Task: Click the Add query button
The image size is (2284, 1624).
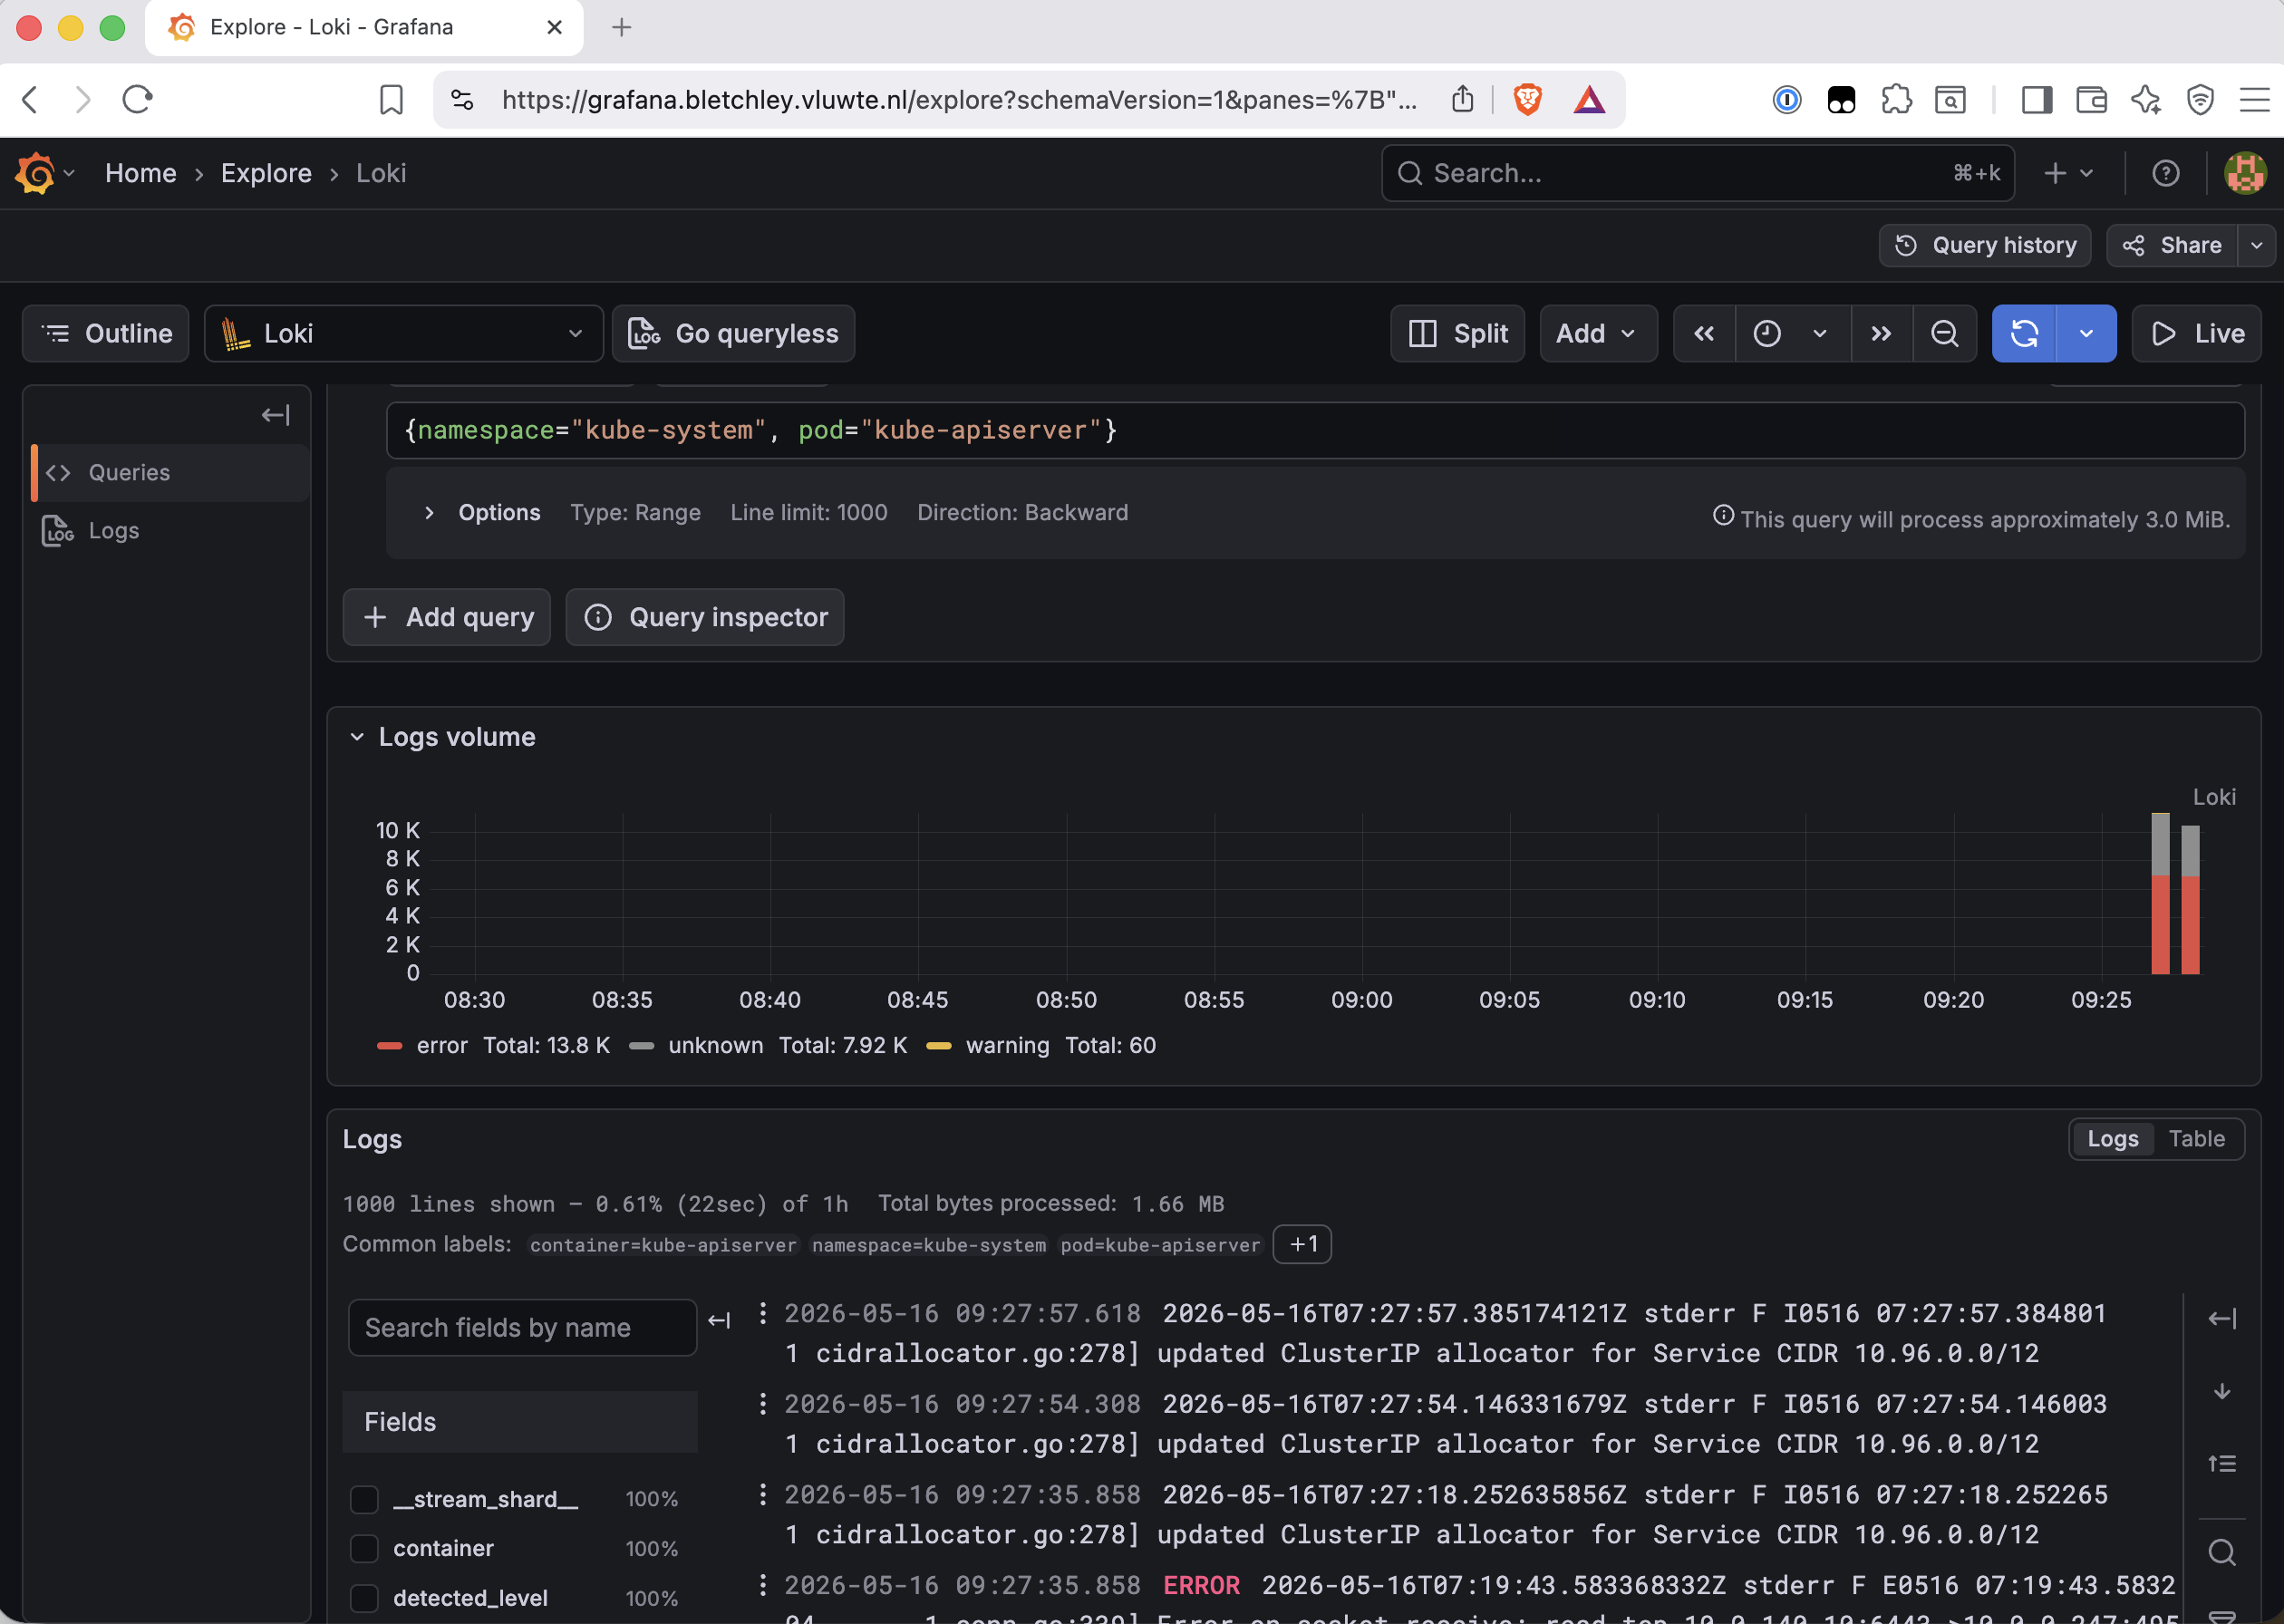Action: click(x=447, y=617)
